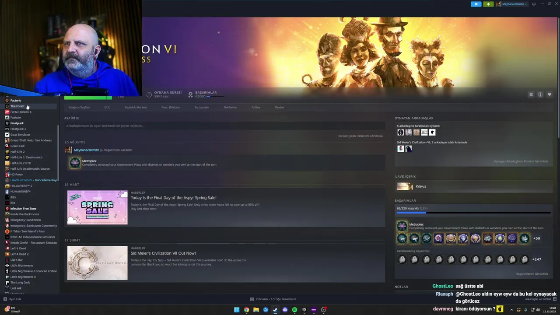560x315 pixels.
Task: Open Civilization VII news thumbnail
Action: tap(97, 263)
